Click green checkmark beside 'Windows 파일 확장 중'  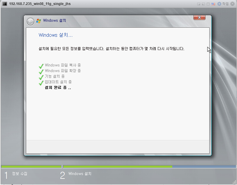click(41, 71)
